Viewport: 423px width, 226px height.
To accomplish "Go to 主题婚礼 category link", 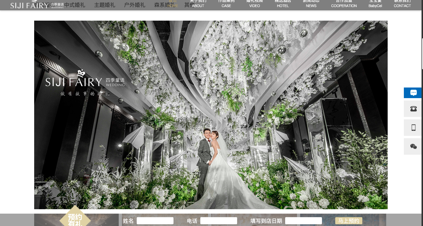I will point(105,5).
